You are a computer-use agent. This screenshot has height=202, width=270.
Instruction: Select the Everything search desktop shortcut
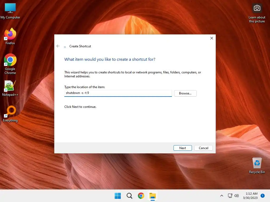coord(10,114)
